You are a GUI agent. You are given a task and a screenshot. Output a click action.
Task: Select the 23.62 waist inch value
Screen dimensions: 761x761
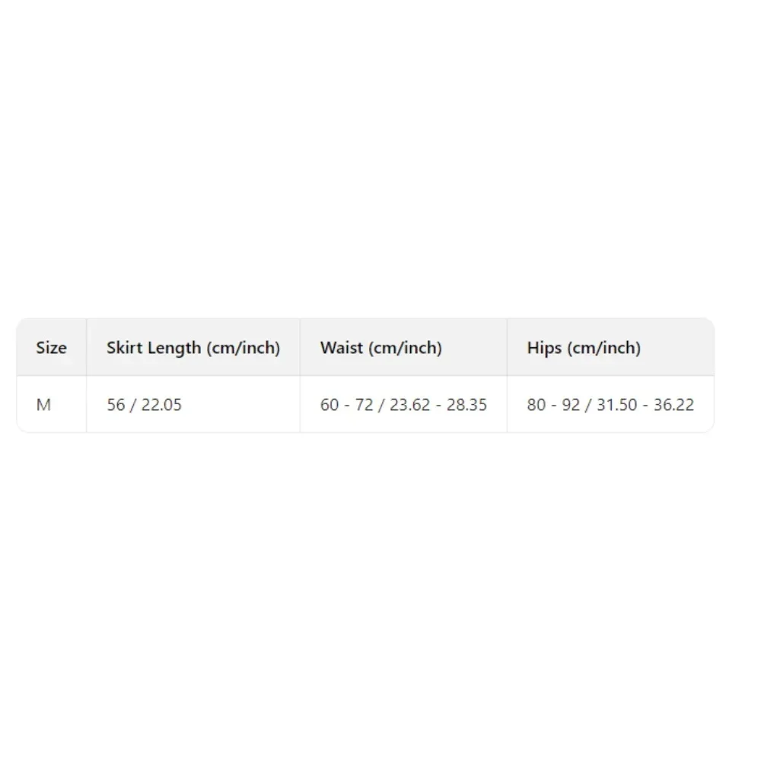click(x=410, y=405)
